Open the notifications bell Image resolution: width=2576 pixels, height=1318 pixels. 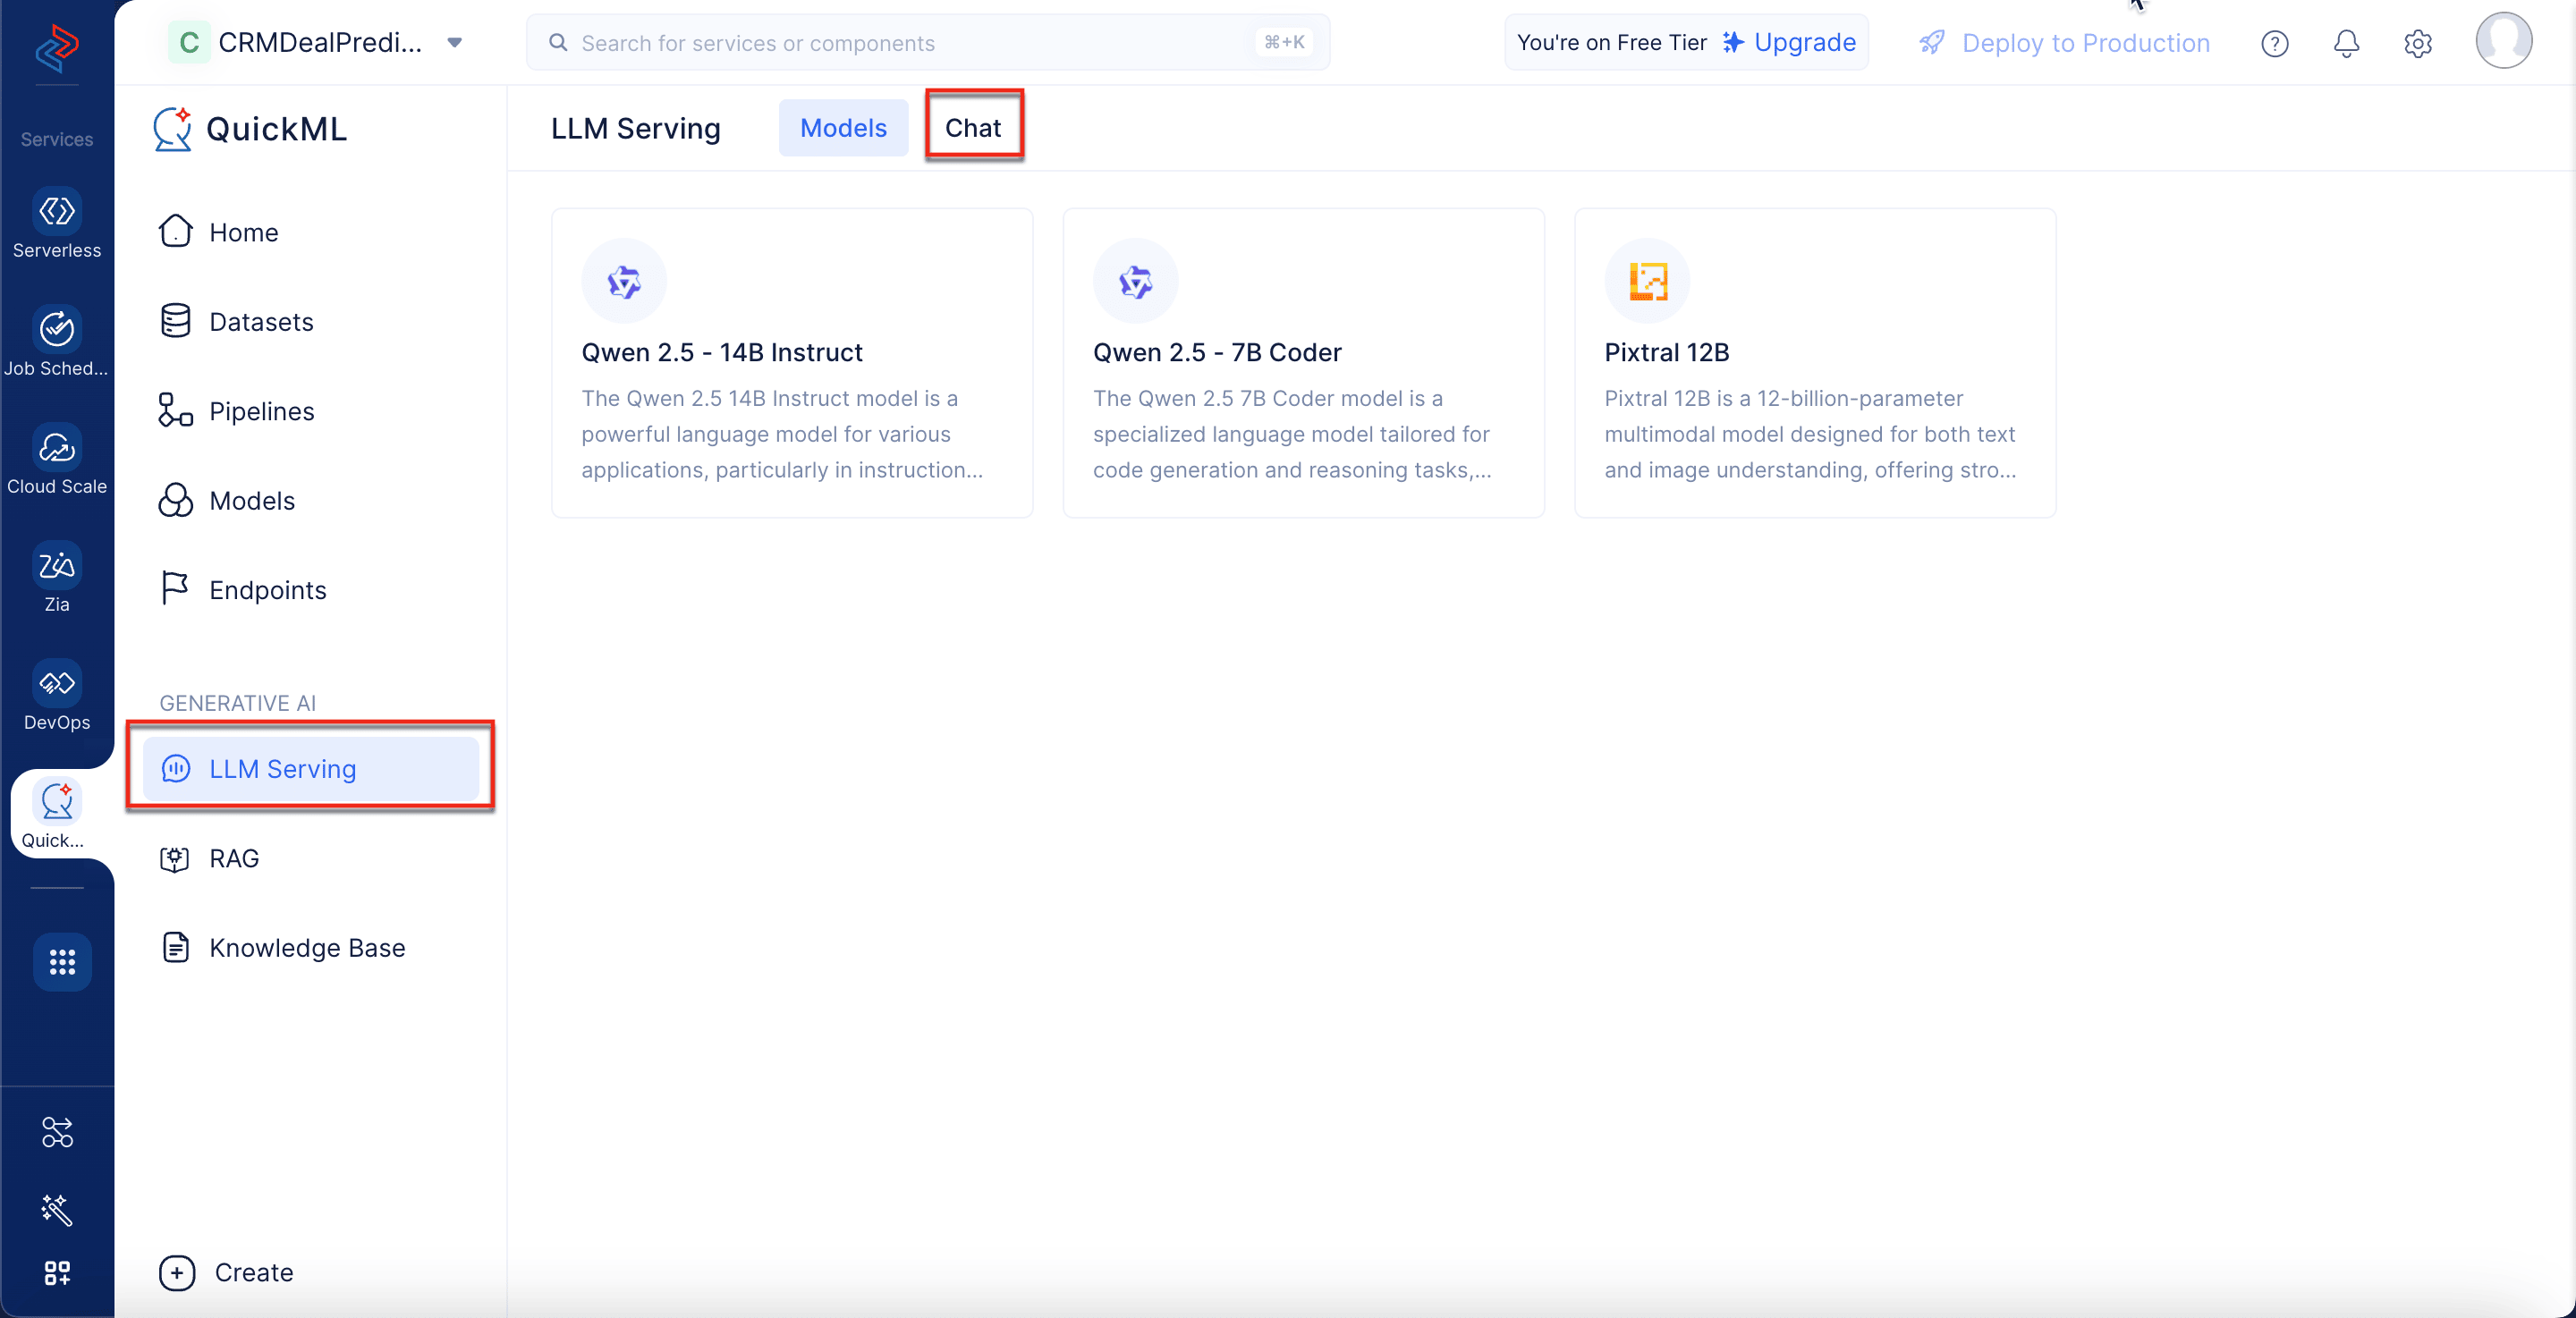tap(2346, 43)
